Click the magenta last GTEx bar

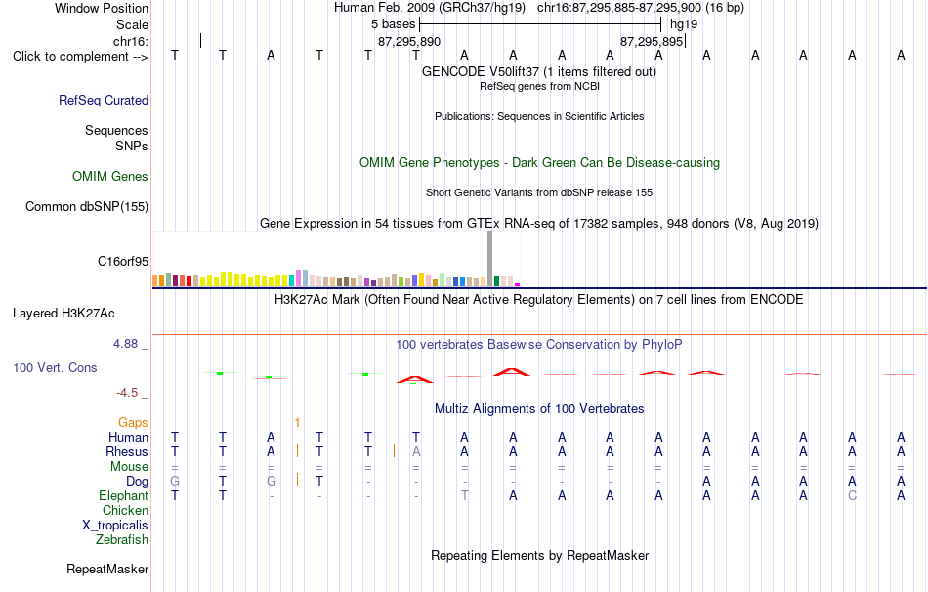point(518,284)
